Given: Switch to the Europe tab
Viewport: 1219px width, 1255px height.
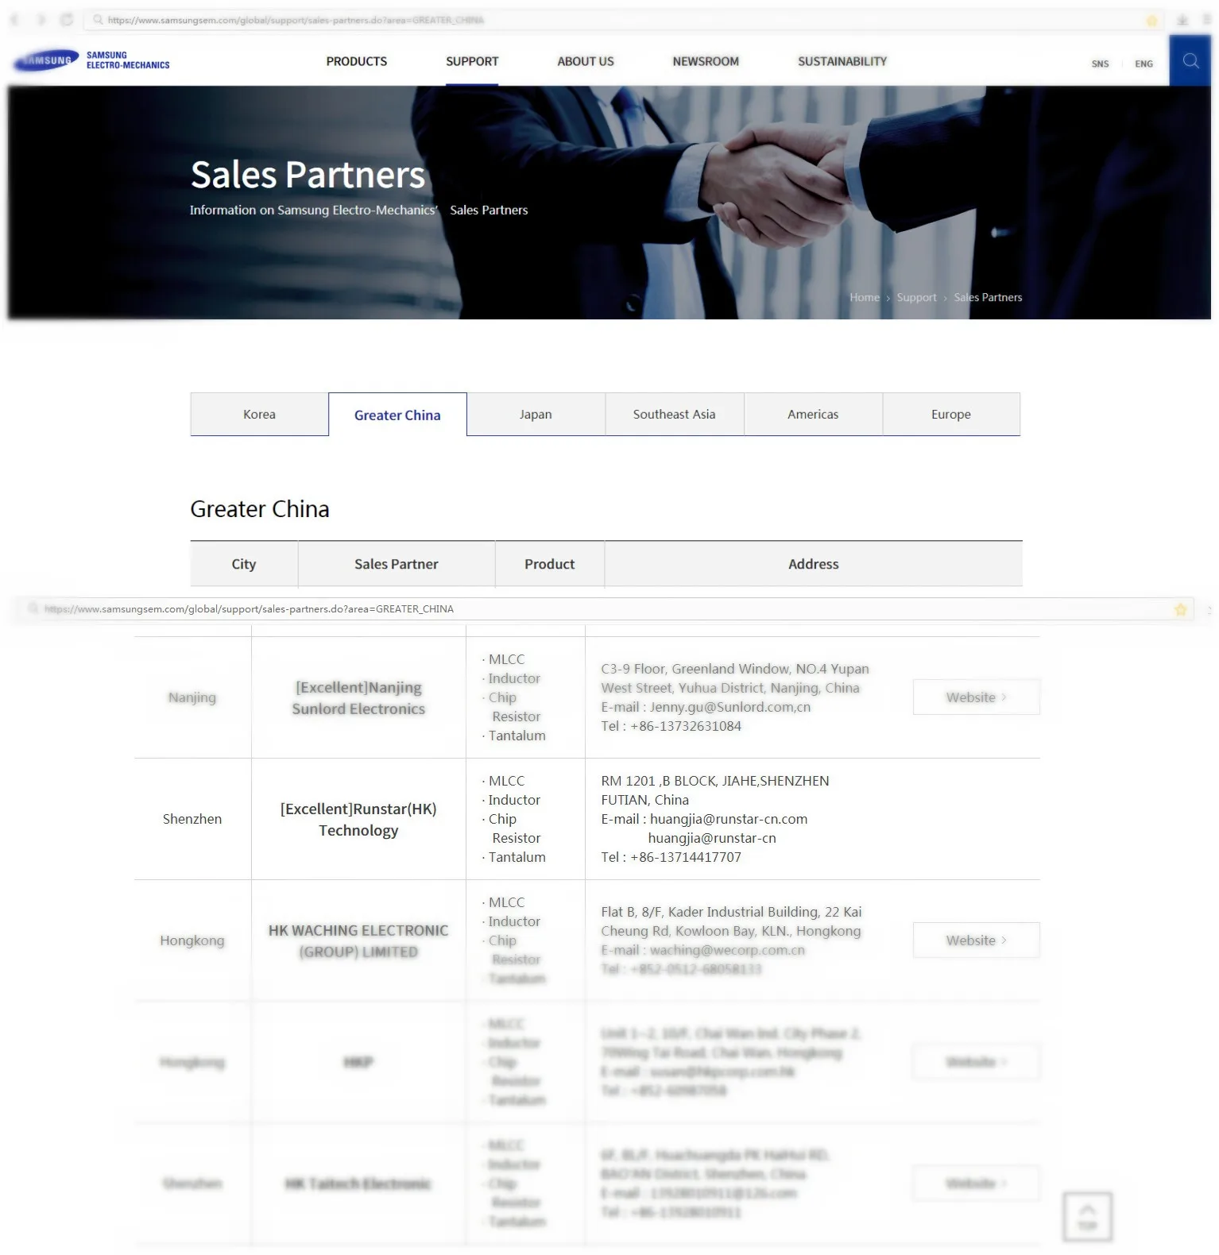Looking at the screenshot, I should point(951,414).
